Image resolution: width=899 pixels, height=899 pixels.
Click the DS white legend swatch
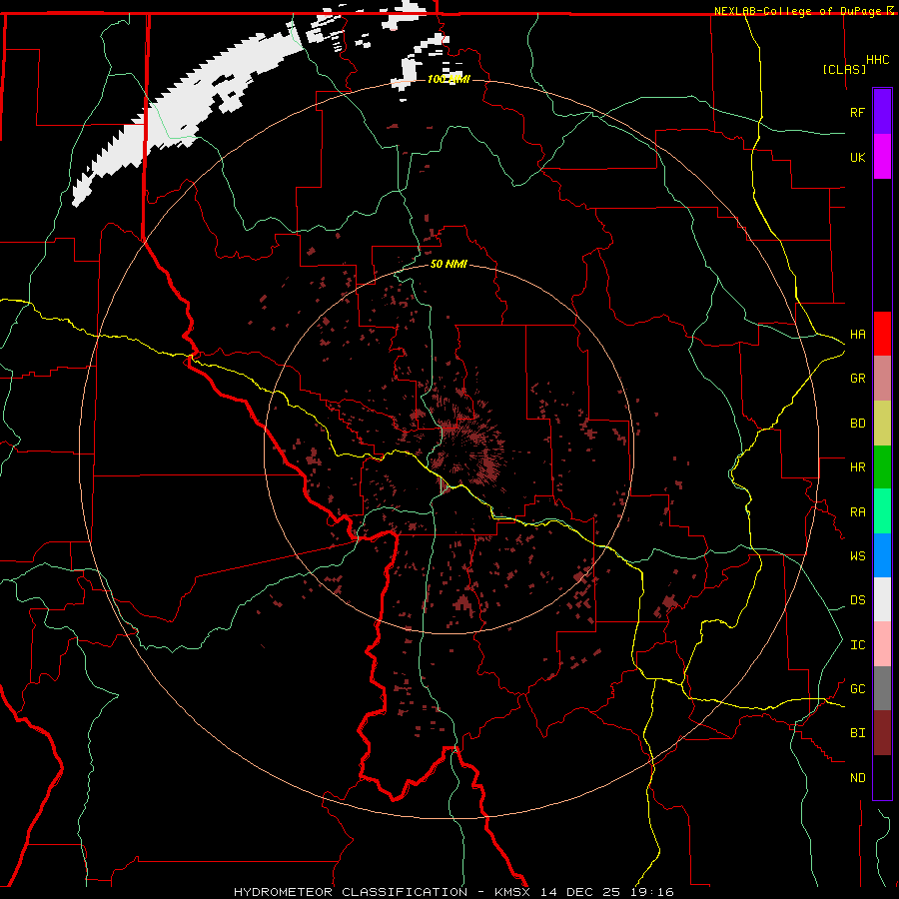[x=882, y=599]
